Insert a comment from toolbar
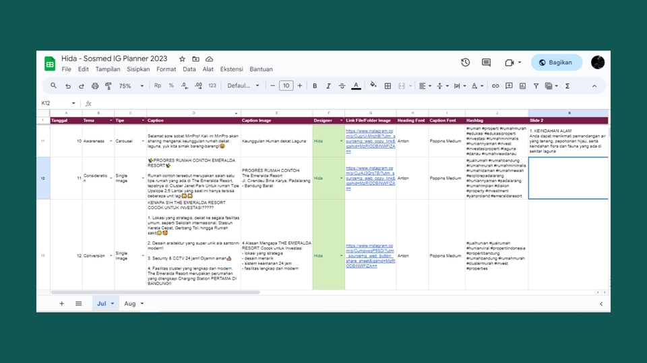The width and height of the screenshot is (647, 363). tap(510, 86)
